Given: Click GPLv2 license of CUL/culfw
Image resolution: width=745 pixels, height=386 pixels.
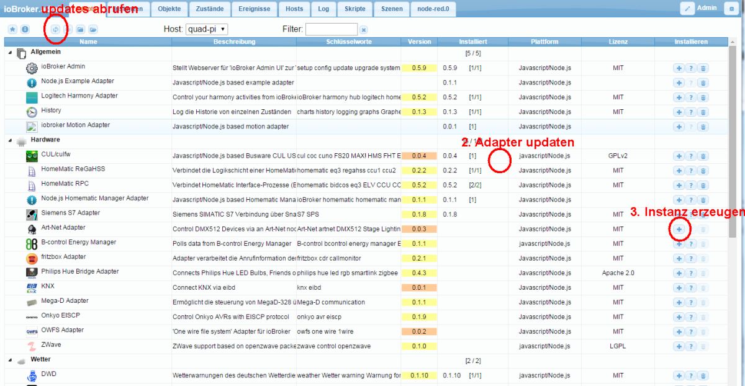Looking at the screenshot, I should tap(618, 156).
